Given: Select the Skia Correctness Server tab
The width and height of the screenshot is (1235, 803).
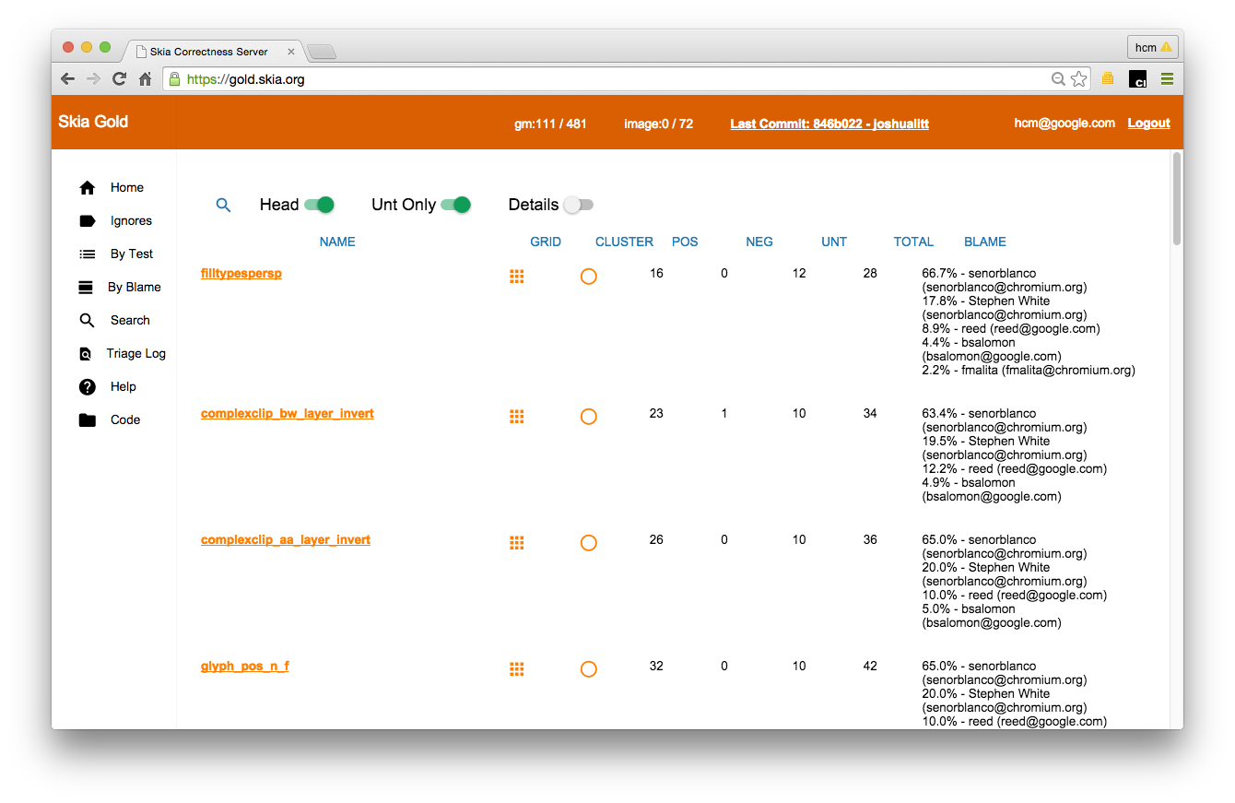Looking at the screenshot, I should click(x=210, y=52).
